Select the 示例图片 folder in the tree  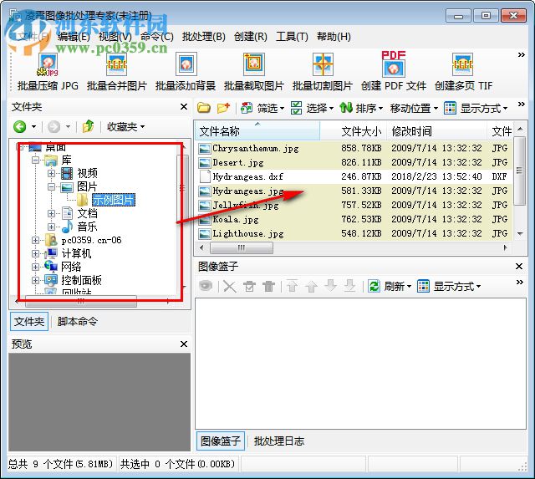(x=114, y=200)
